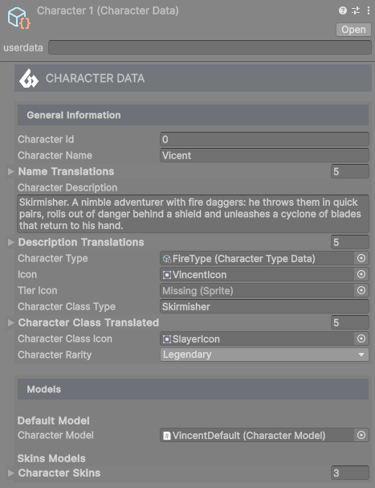Click the Character 1 (Character Data) title
This screenshot has width=375, height=488.
point(108,10)
